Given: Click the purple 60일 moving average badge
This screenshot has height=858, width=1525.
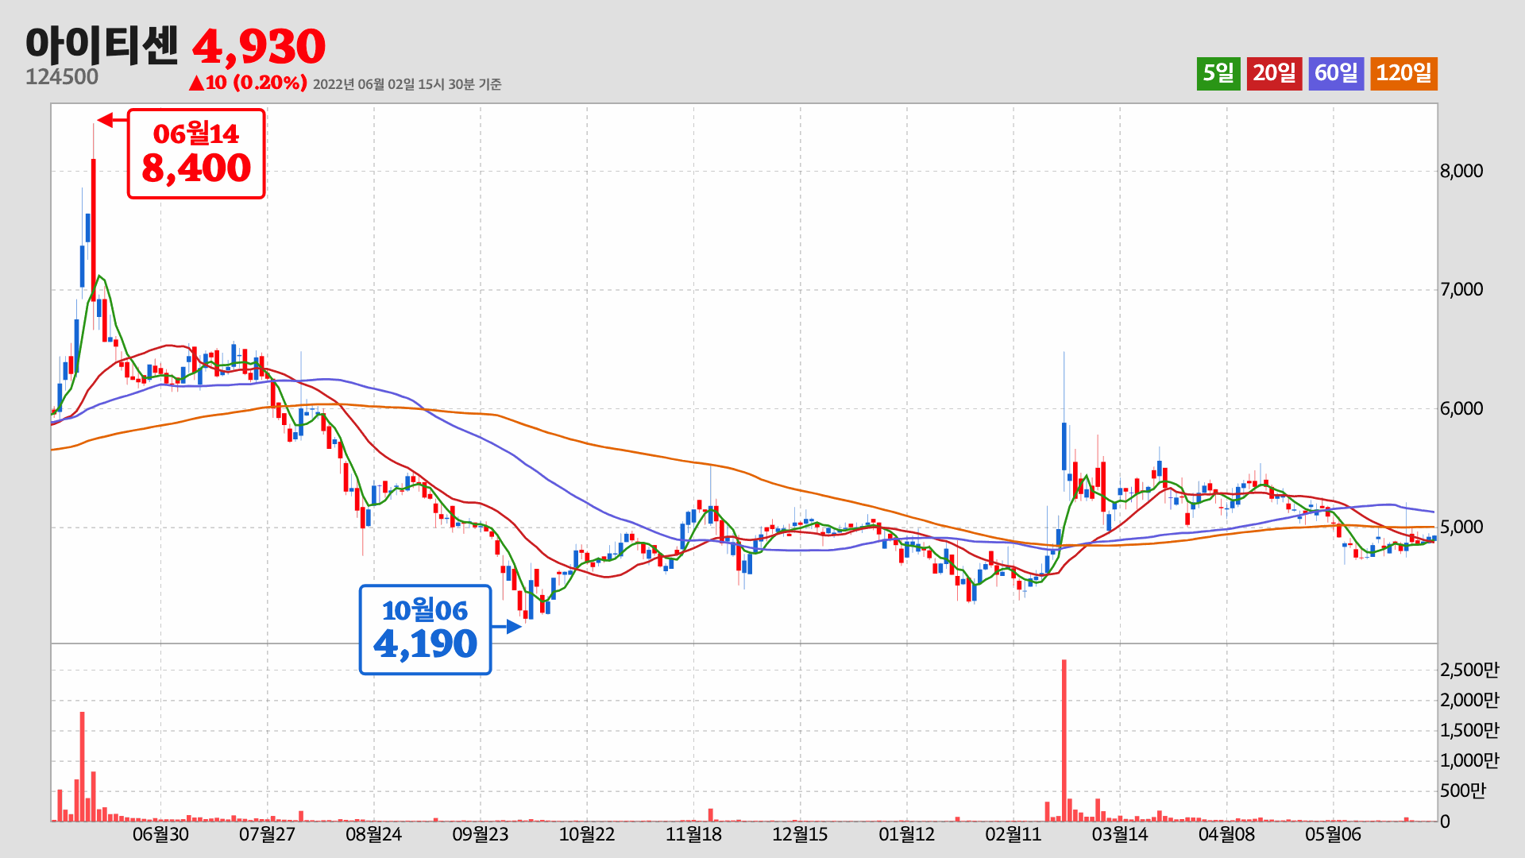Looking at the screenshot, I should [x=1336, y=74].
